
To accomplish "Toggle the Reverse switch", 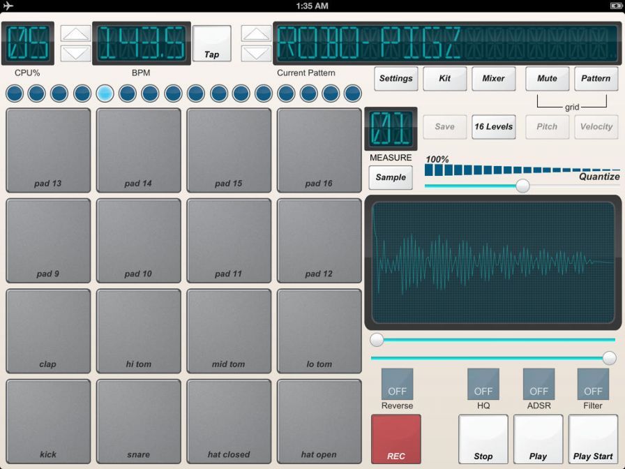I will tap(397, 385).
